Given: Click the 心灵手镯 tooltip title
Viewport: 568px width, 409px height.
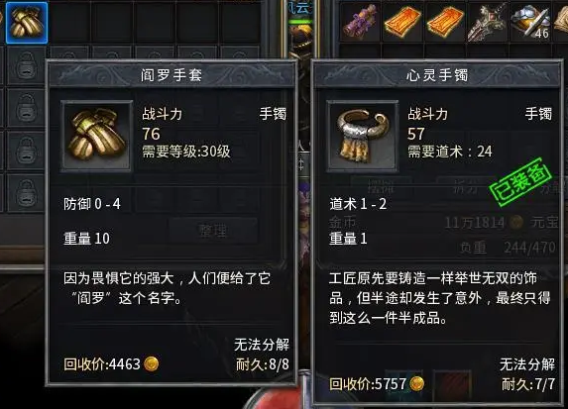Looking at the screenshot, I should 437,75.
